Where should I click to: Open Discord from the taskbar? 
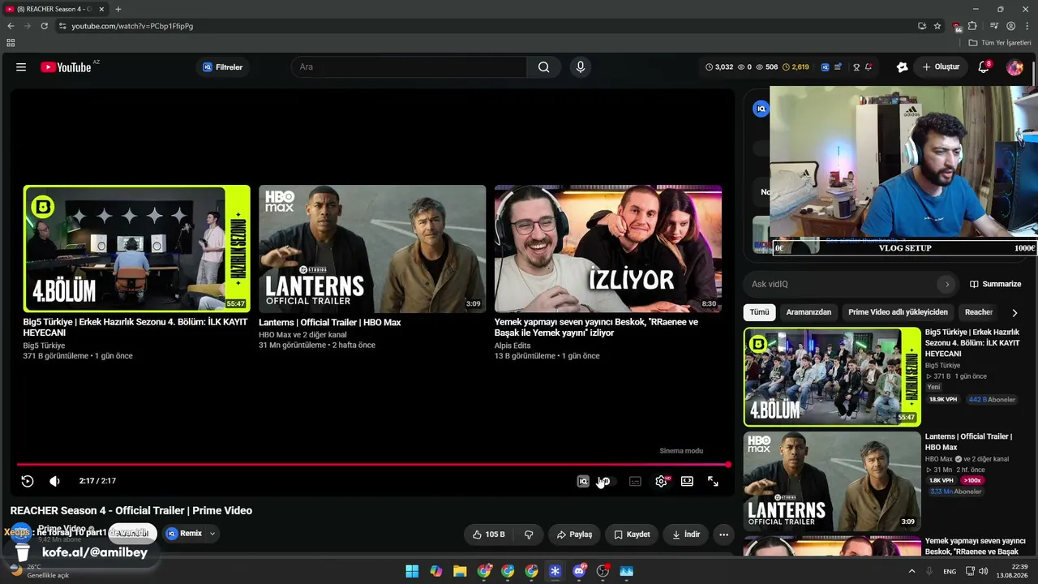click(x=579, y=571)
